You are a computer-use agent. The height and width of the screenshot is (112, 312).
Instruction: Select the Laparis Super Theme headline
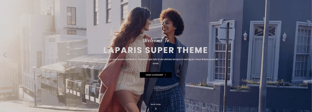(x=156, y=50)
